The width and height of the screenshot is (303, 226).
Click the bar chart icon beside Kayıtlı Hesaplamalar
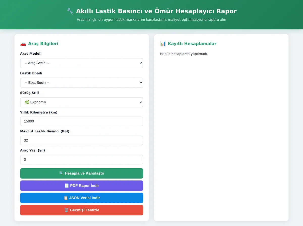tap(163, 44)
